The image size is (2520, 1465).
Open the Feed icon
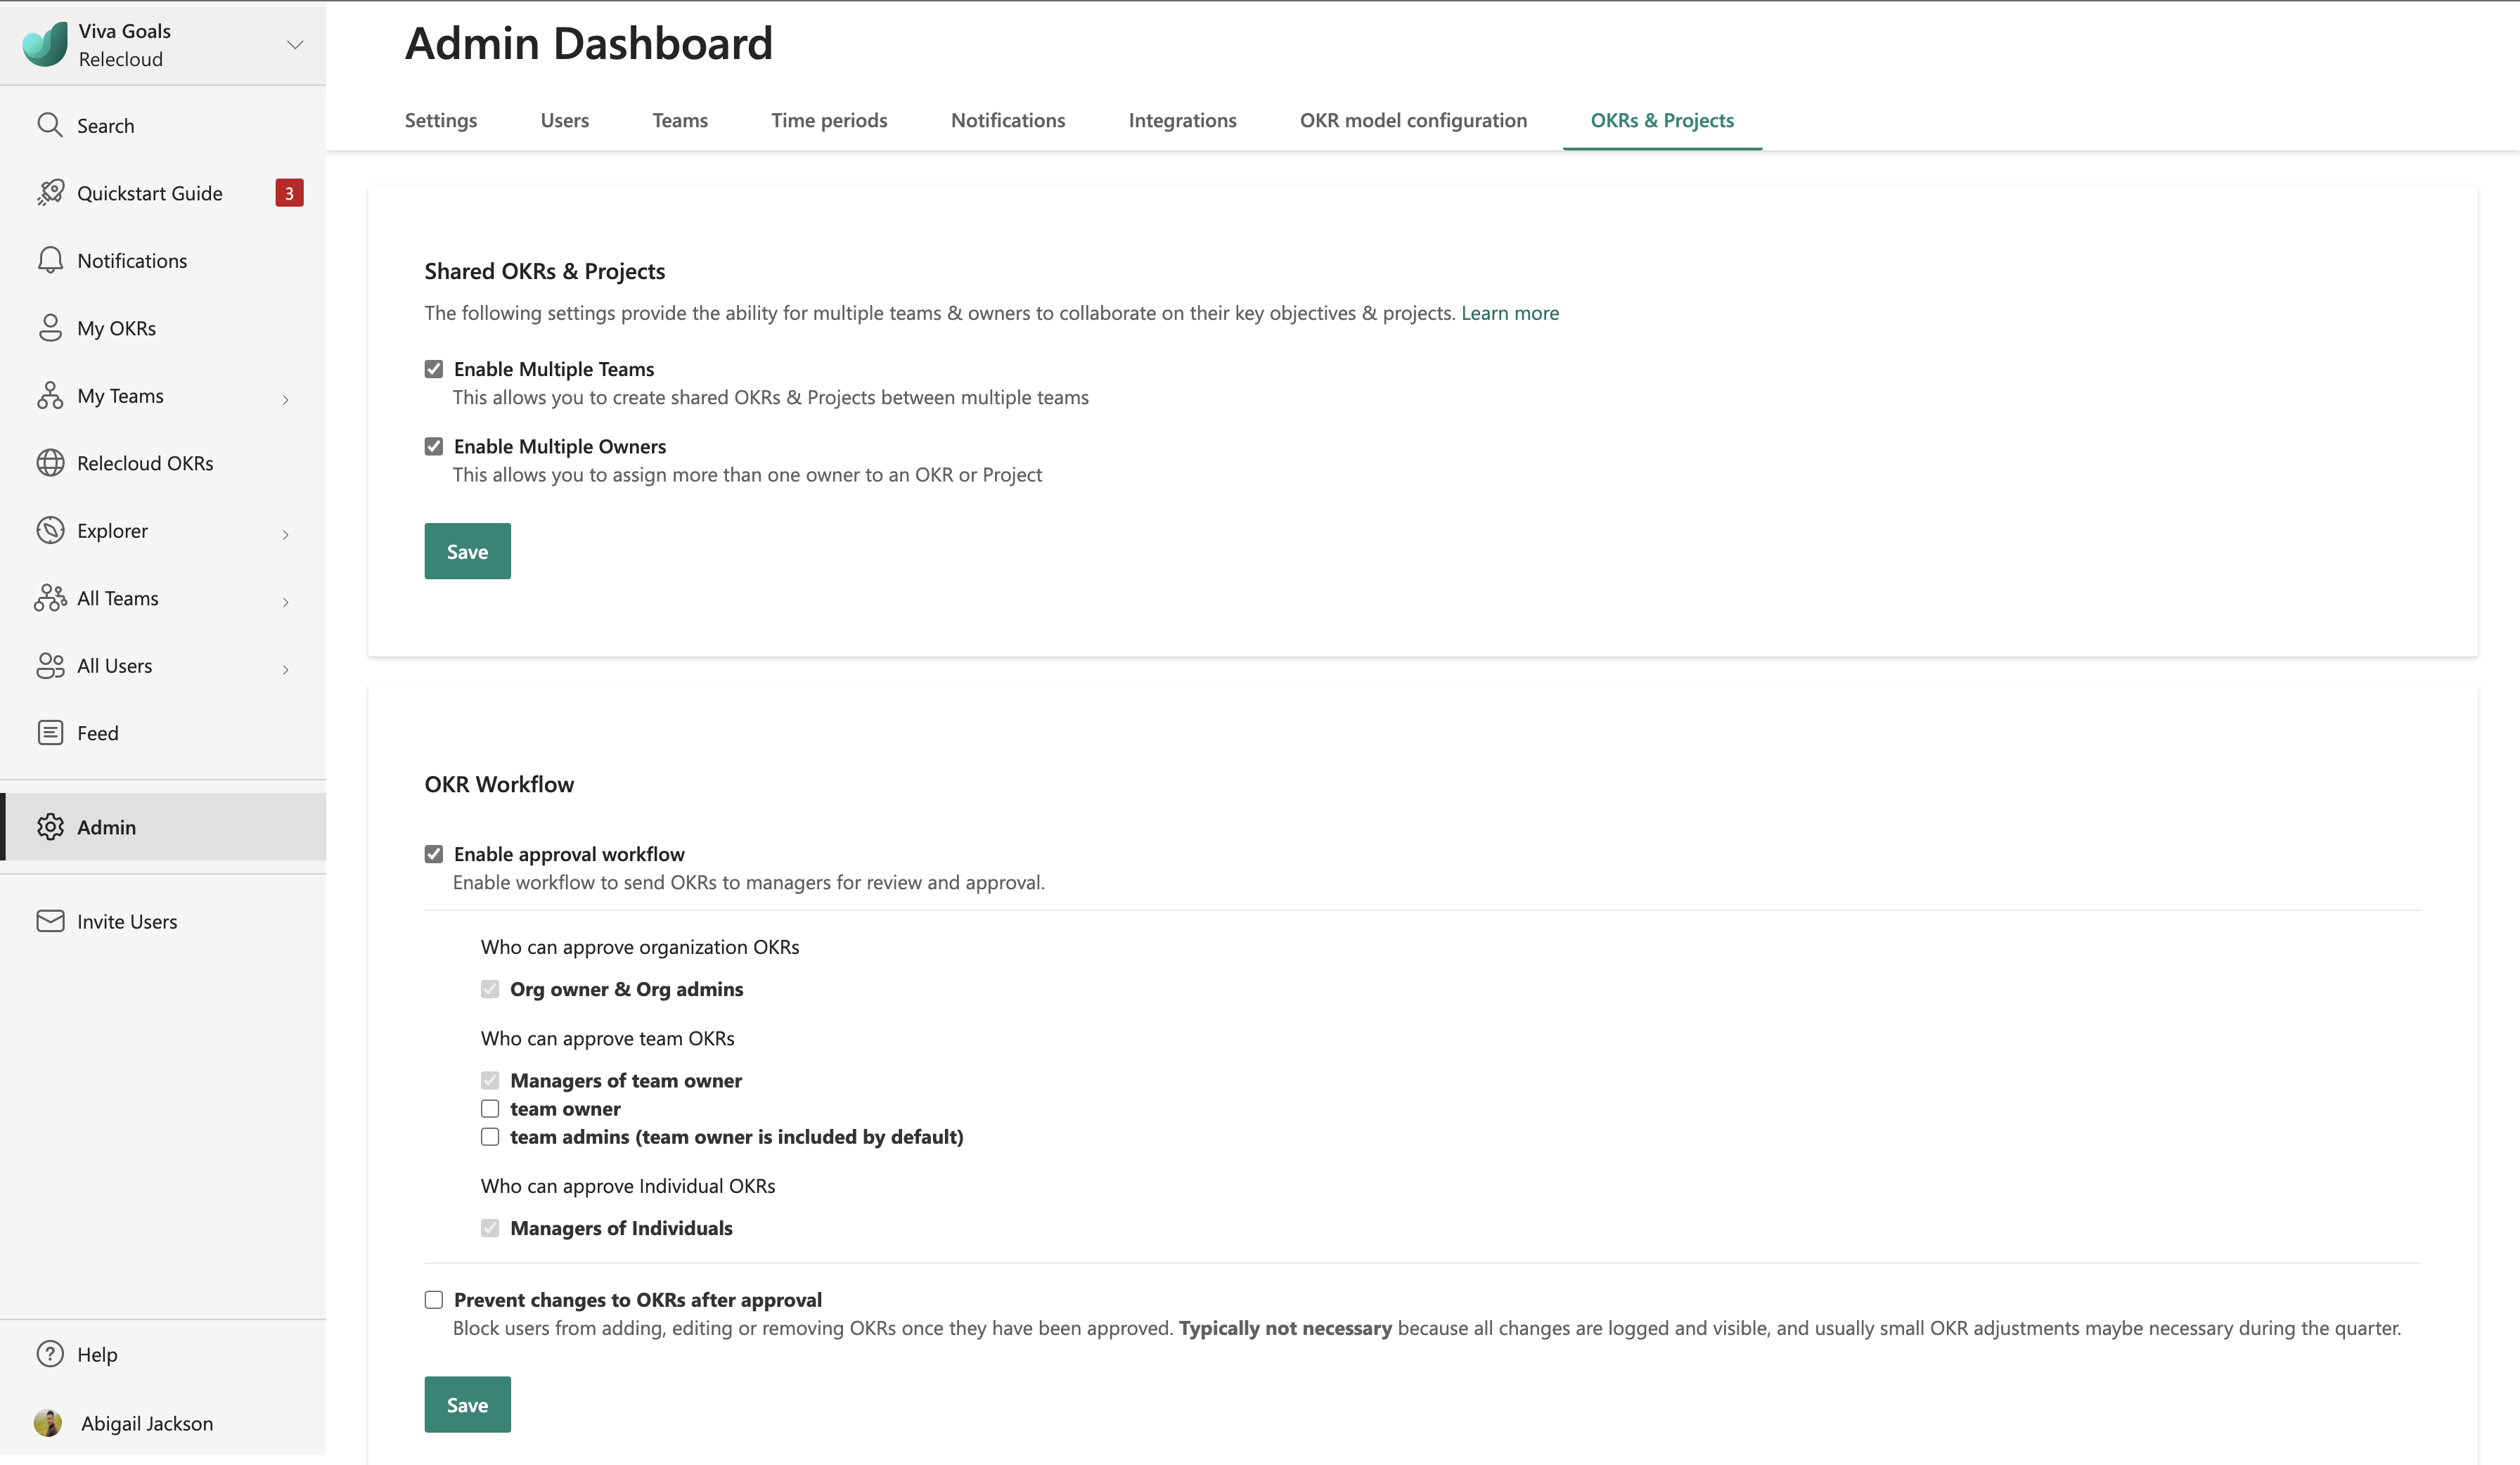[50, 733]
